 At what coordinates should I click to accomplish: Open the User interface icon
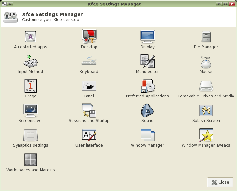pyautogui.click(x=89, y=134)
